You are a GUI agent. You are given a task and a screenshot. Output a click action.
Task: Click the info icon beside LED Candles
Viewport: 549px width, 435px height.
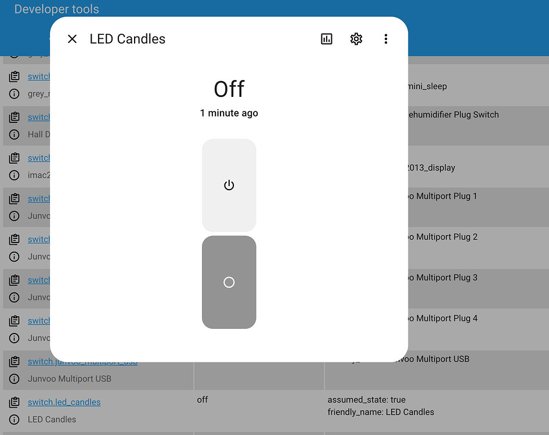tap(14, 419)
